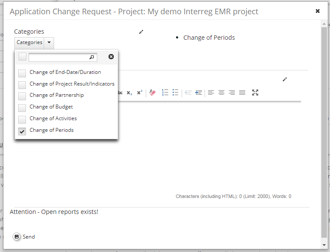Screen dimensions: 330x252
Task: Click the remove formatting eraser icon
Action: click(x=152, y=93)
